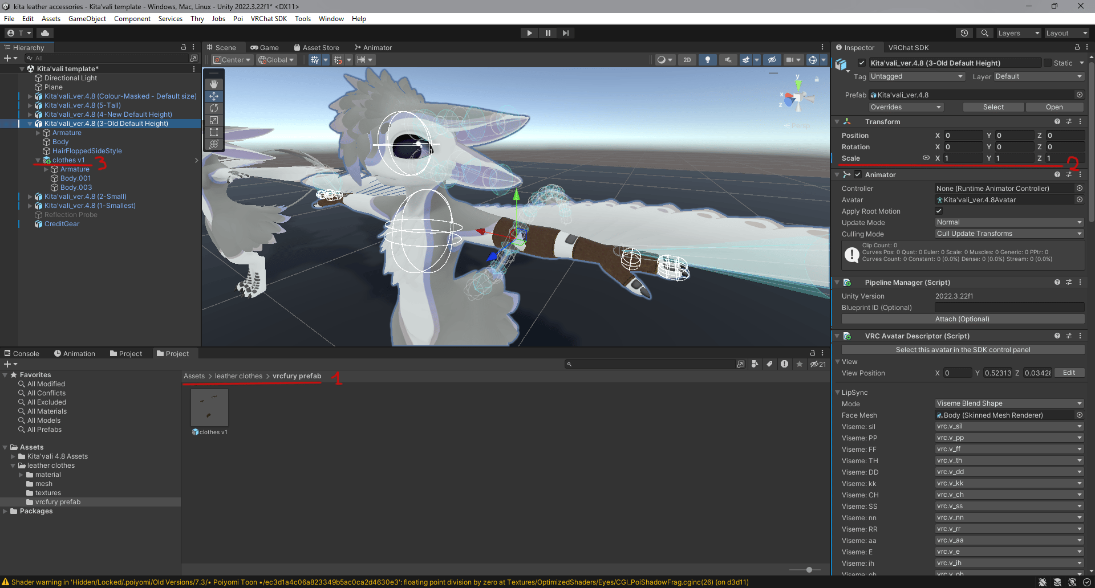Screen dimensions: 1095x588
Task: Toggle the Static checkbox
Action: [1048, 63]
